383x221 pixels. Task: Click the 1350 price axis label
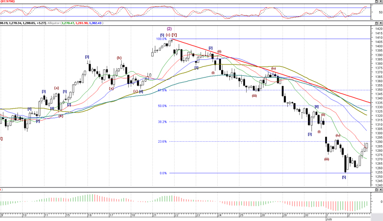(x=377, y=90)
